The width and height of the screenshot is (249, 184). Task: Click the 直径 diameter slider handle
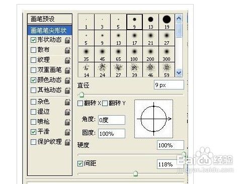coord(81,95)
